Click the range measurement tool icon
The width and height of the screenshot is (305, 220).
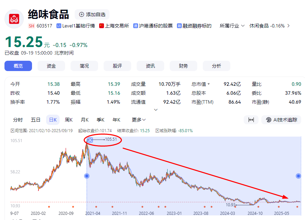[x=251, y=120]
